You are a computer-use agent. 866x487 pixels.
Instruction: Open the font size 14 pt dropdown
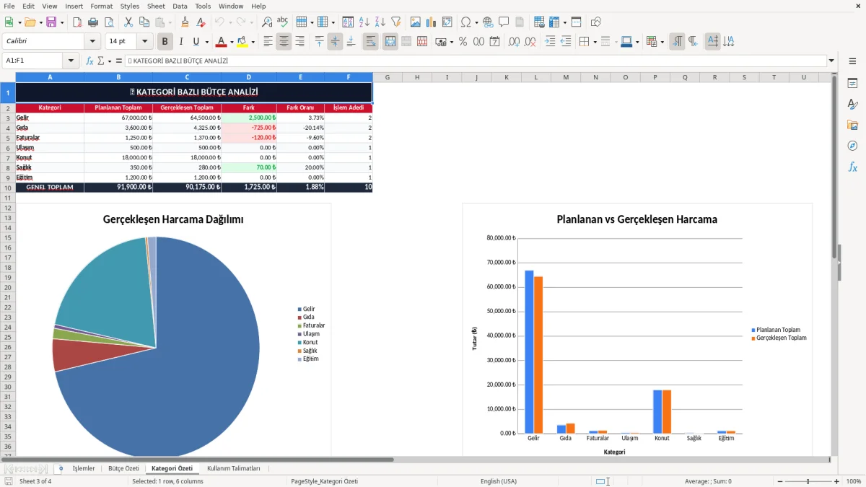[x=145, y=42]
